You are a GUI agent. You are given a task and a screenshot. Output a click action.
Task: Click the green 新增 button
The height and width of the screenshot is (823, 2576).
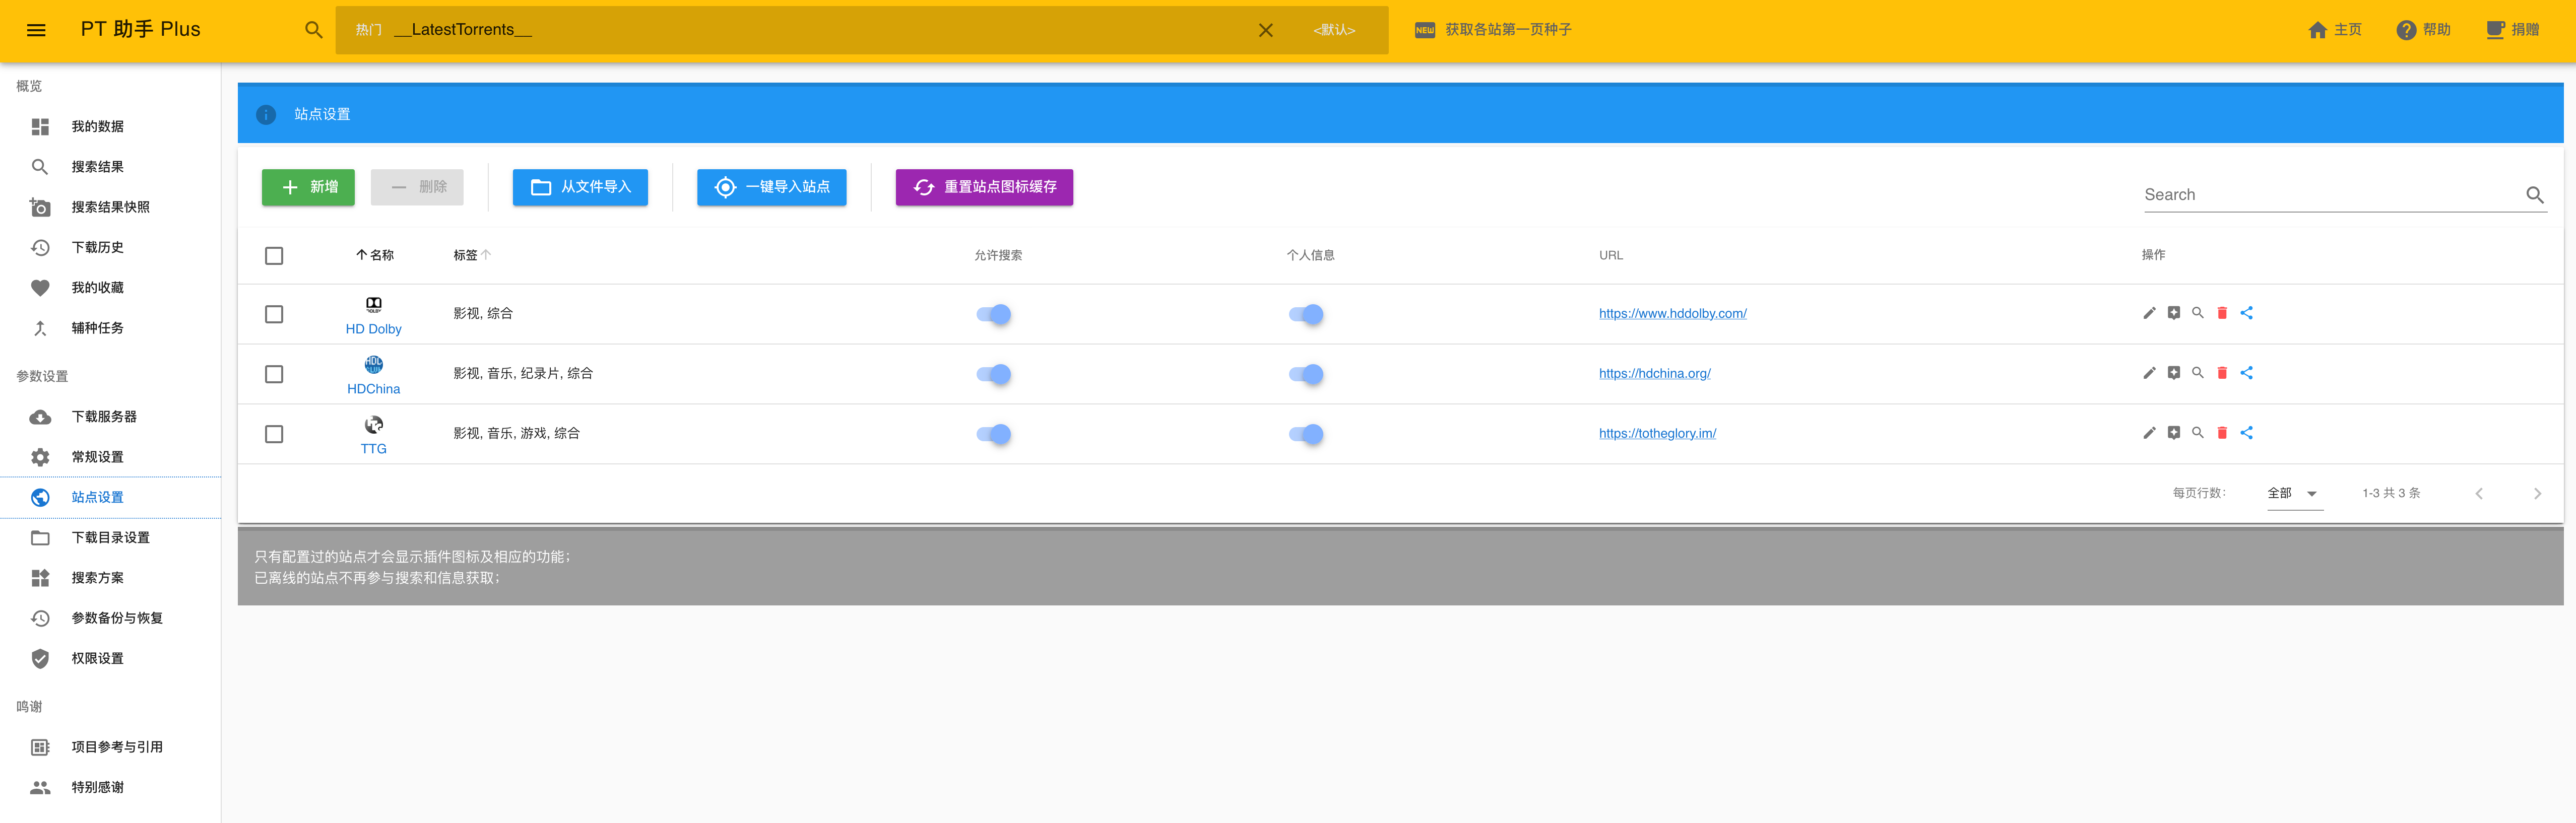(308, 187)
